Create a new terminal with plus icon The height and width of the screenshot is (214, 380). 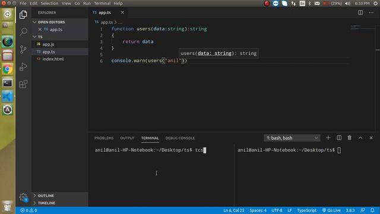coord(328,138)
